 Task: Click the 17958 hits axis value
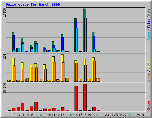pos(4,12)
